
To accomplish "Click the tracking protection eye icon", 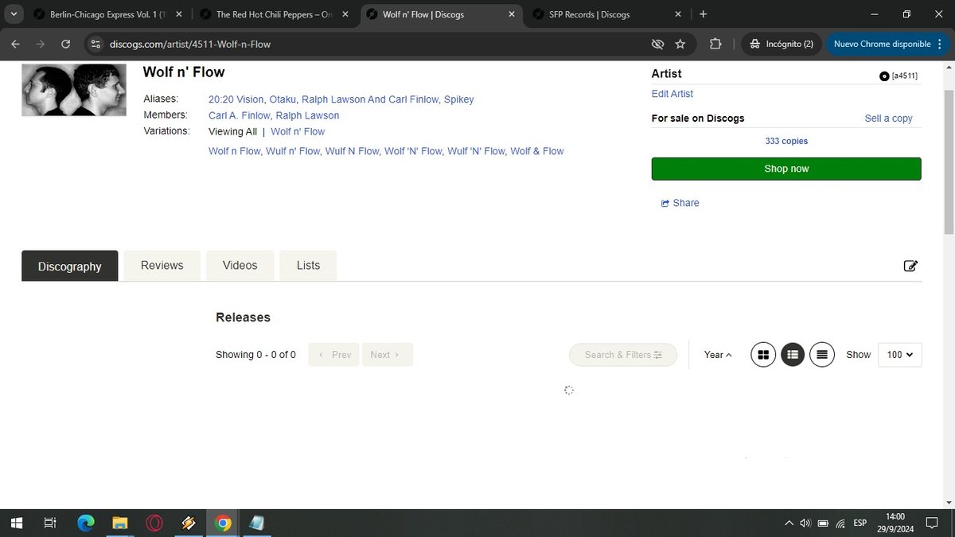I will [x=657, y=44].
